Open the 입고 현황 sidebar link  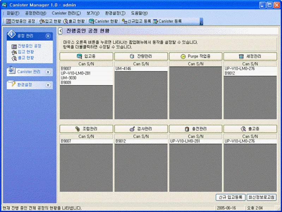click(26, 52)
